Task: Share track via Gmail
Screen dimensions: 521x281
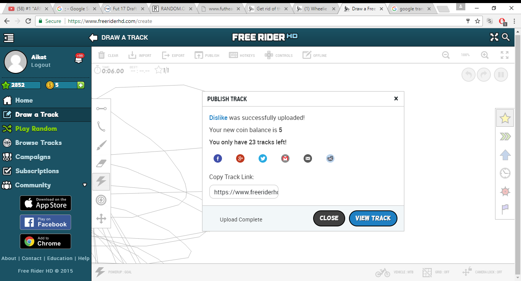Action: pyautogui.click(x=285, y=158)
